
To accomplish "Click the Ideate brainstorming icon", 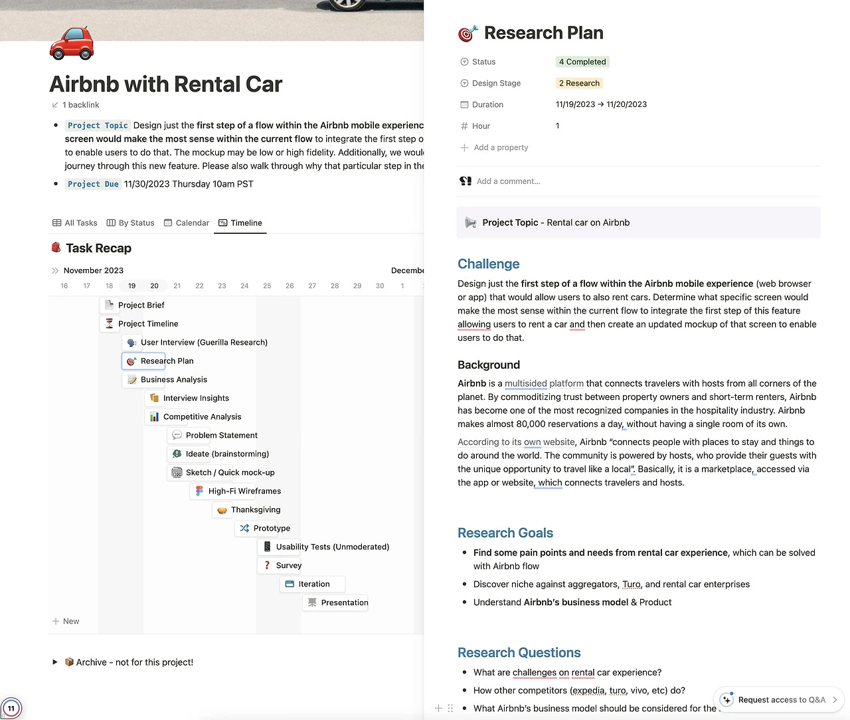I will pos(177,454).
